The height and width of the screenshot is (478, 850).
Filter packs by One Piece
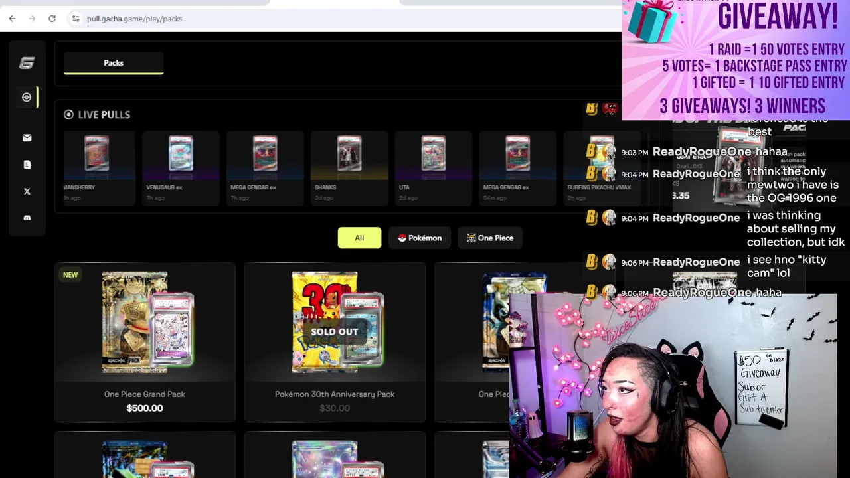tap(490, 238)
